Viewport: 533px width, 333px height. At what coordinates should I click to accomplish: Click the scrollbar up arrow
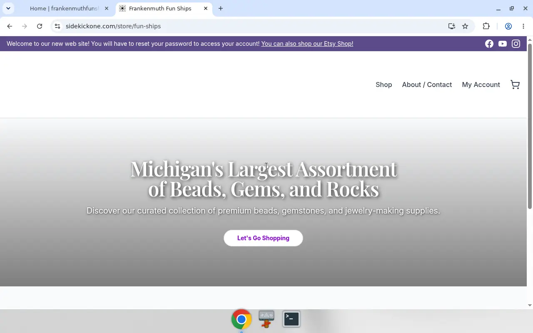pos(530,40)
